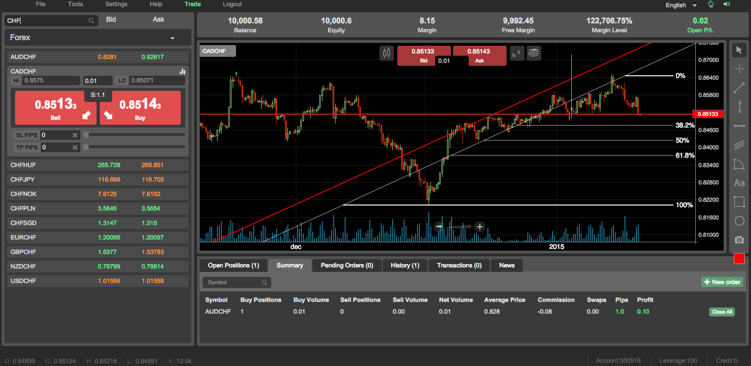The width and height of the screenshot is (751, 366).
Task: Clear the SL PIPS value
Action: [x=75, y=135]
